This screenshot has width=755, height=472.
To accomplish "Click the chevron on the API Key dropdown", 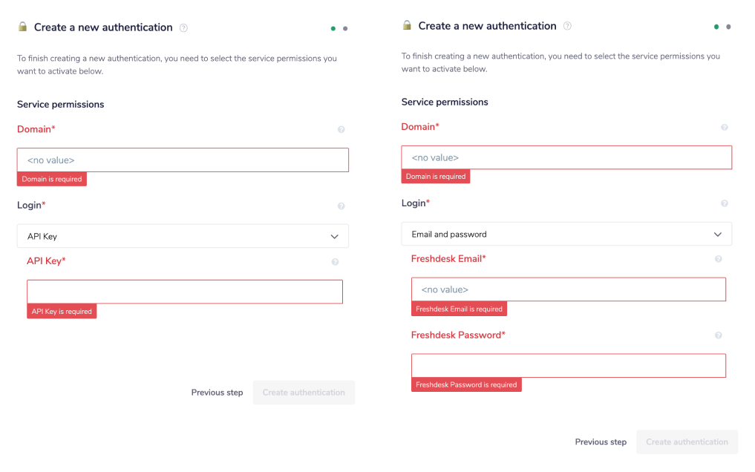I will 334,235.
